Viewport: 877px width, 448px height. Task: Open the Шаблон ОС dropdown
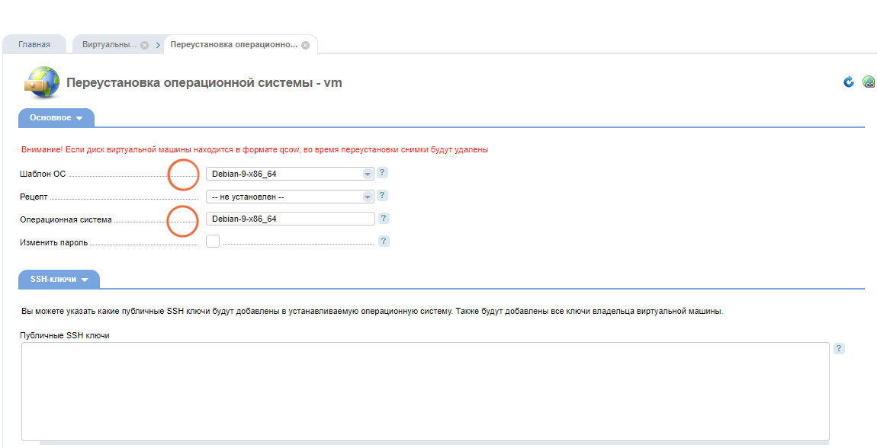290,174
